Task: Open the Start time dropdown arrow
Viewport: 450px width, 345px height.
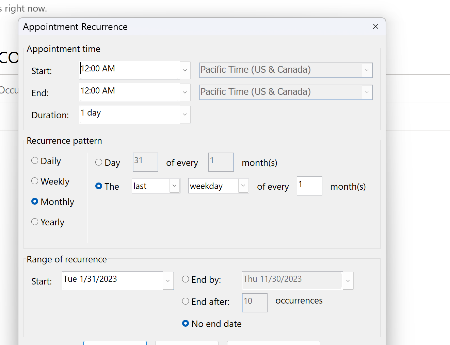Action: tap(185, 70)
